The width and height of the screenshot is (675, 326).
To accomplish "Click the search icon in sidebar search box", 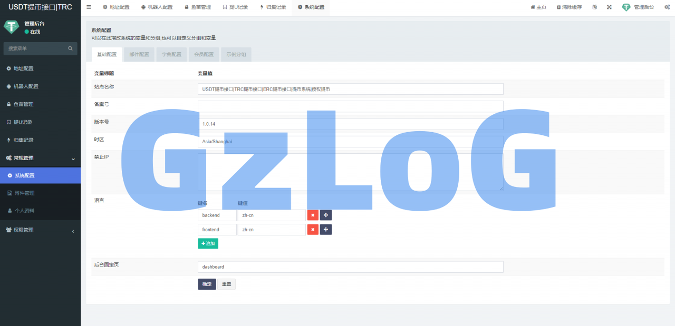I will [70, 48].
